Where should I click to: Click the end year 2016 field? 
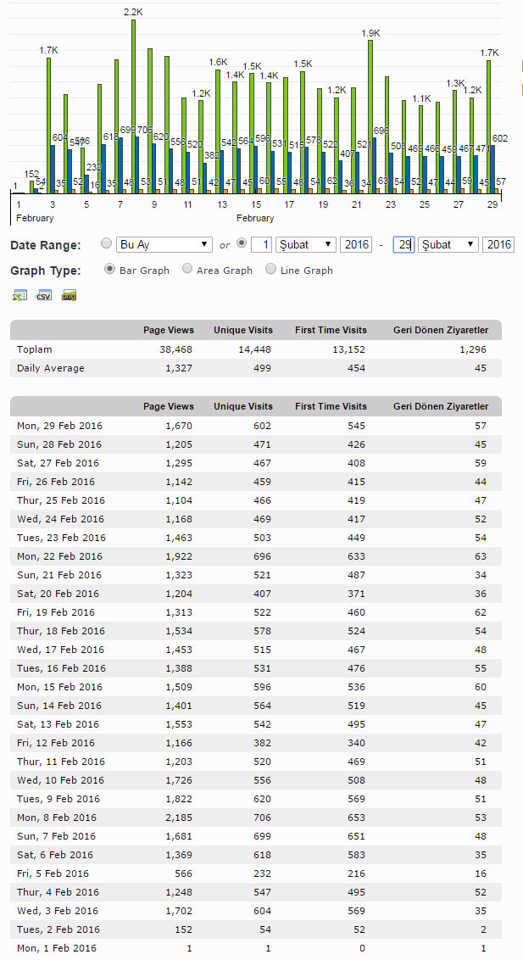click(498, 244)
